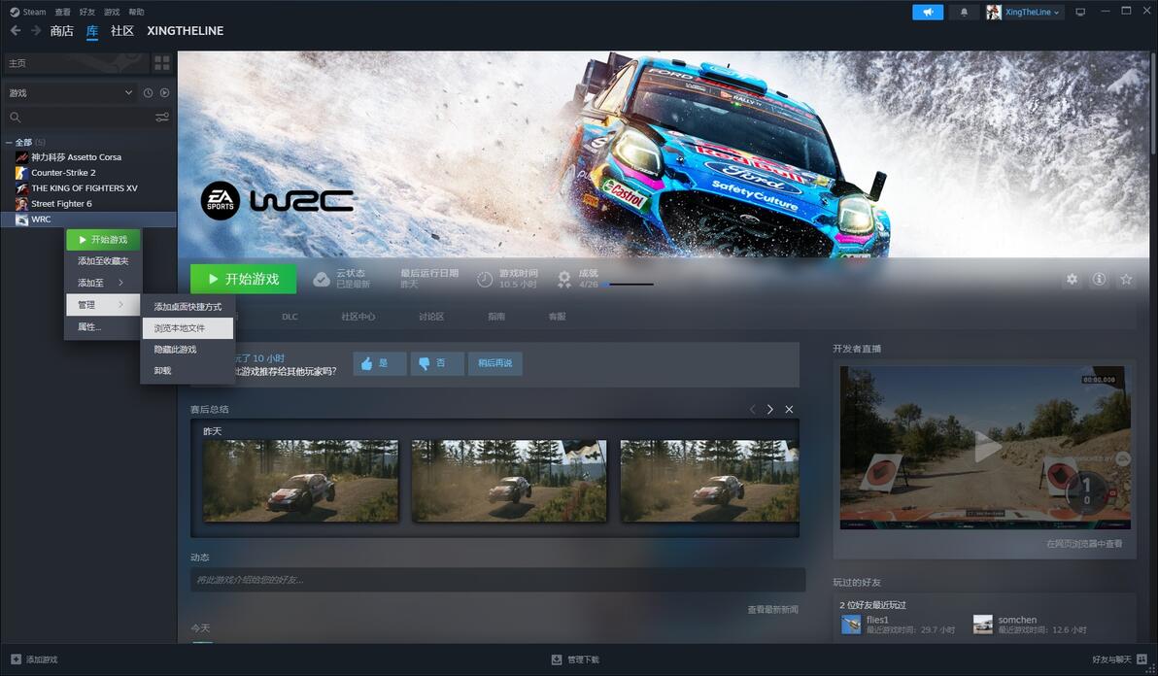Open 属性... in context menu

[103, 327]
